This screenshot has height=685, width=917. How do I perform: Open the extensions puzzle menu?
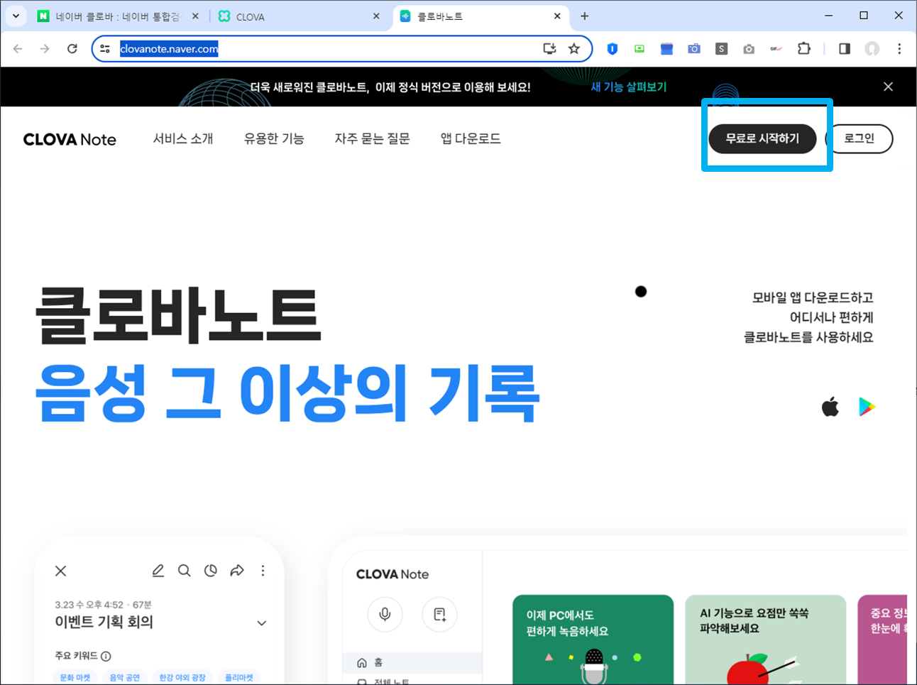coord(803,49)
